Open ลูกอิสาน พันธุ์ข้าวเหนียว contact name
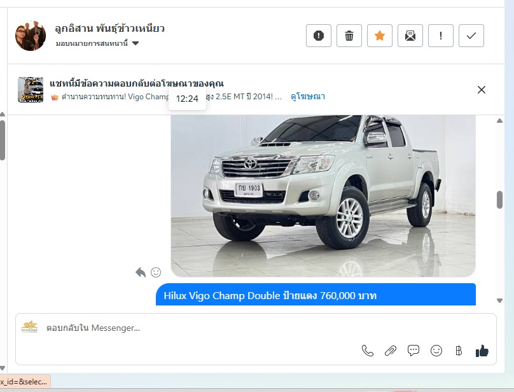The width and height of the screenshot is (514, 392). point(109,29)
